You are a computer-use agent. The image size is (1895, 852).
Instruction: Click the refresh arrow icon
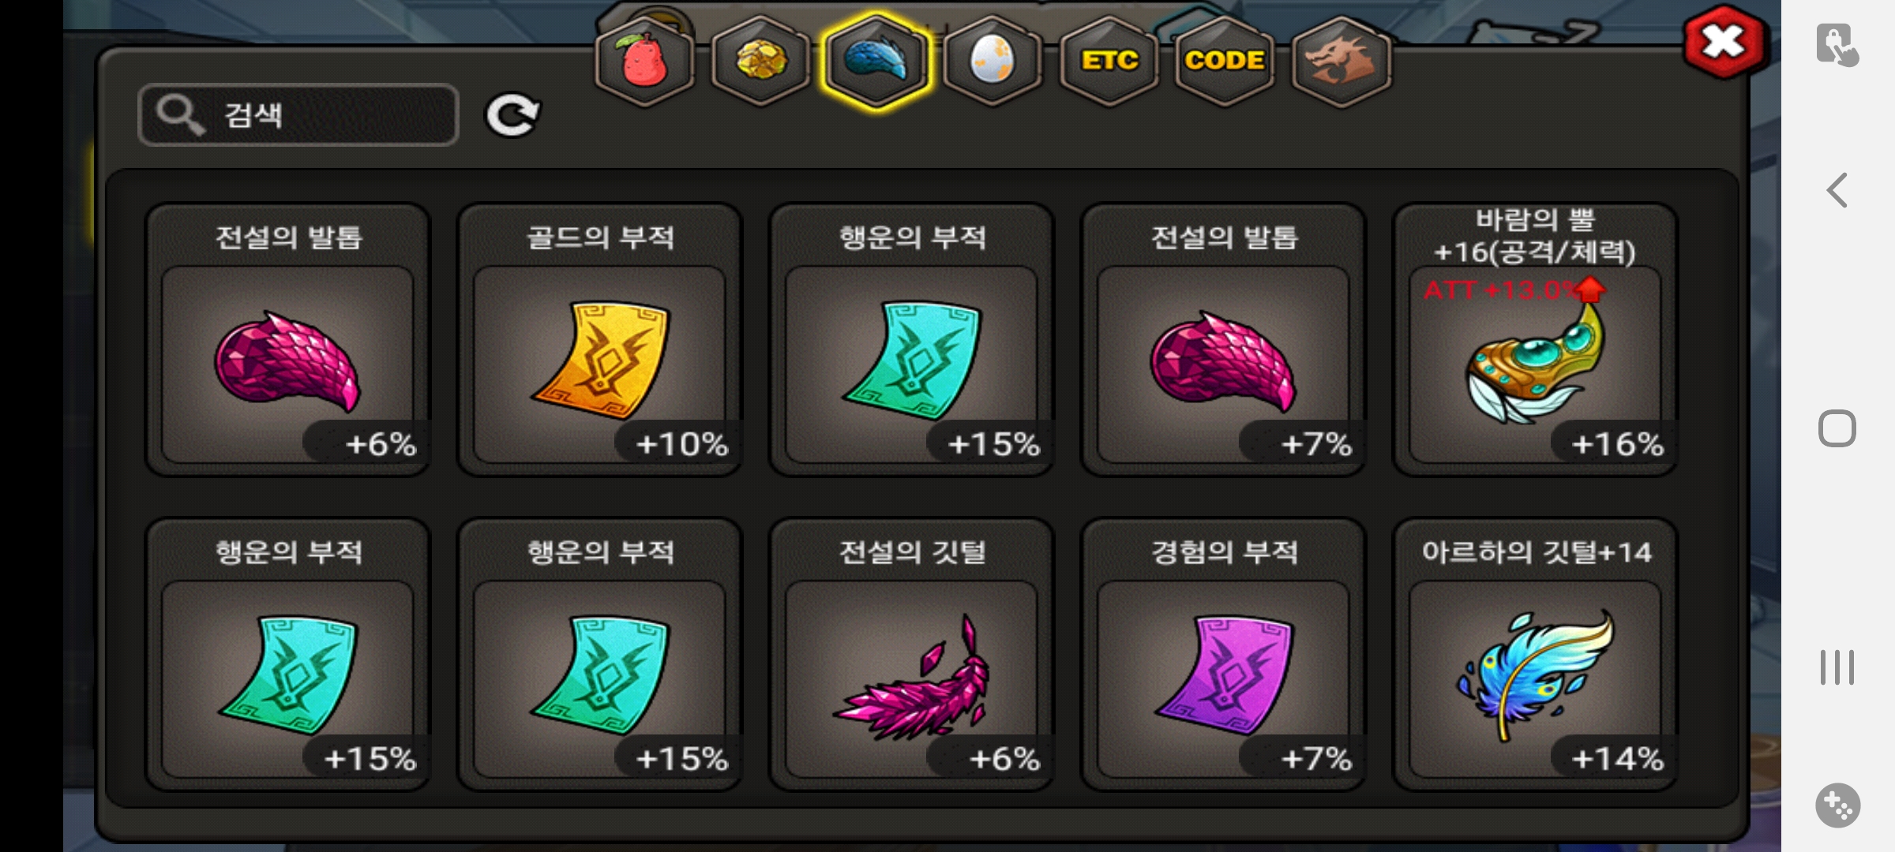coord(512,116)
